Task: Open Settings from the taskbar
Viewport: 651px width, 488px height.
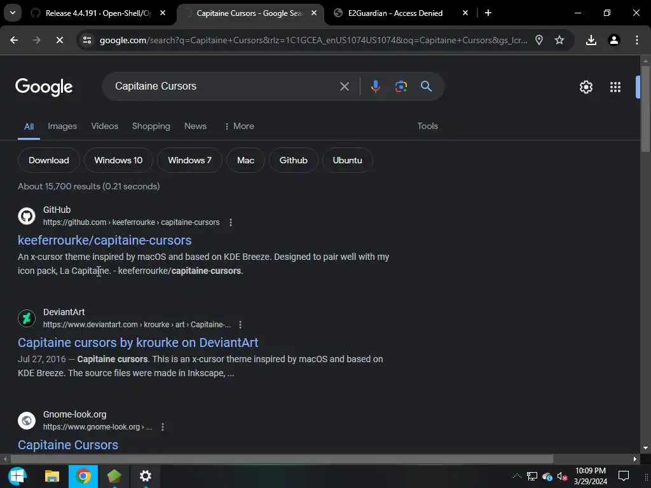Action: (146, 476)
